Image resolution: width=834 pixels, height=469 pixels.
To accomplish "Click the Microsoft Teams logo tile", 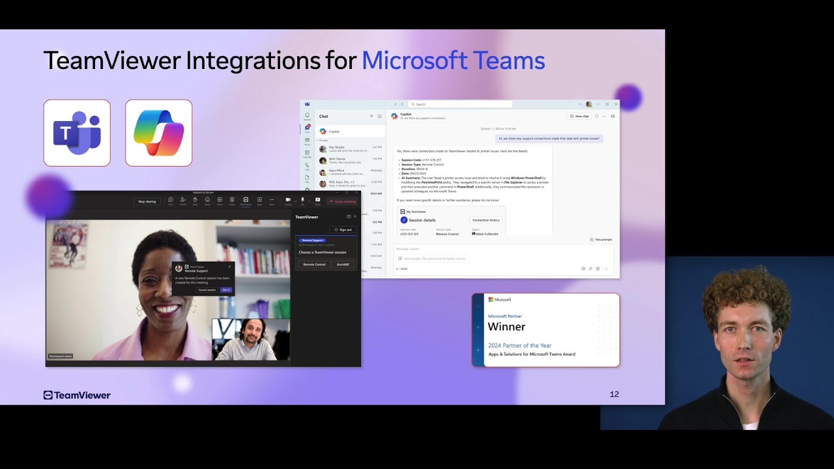I will point(77,133).
